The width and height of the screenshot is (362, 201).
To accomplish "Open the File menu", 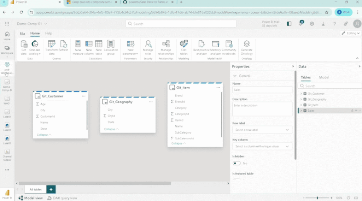I will tap(22, 34).
